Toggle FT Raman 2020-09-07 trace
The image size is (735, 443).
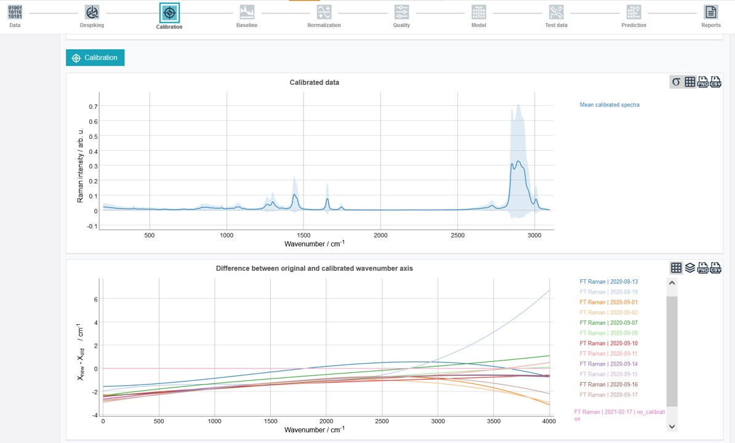pyautogui.click(x=608, y=323)
